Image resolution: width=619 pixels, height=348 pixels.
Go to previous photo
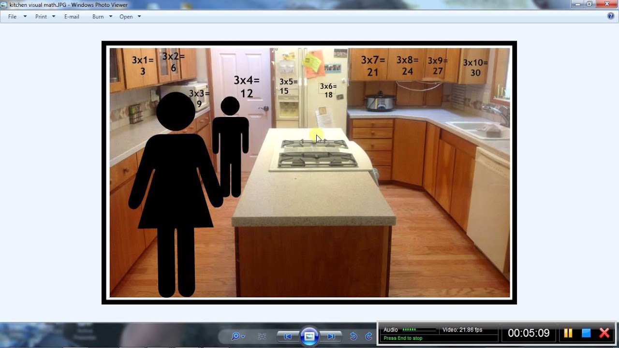288,336
